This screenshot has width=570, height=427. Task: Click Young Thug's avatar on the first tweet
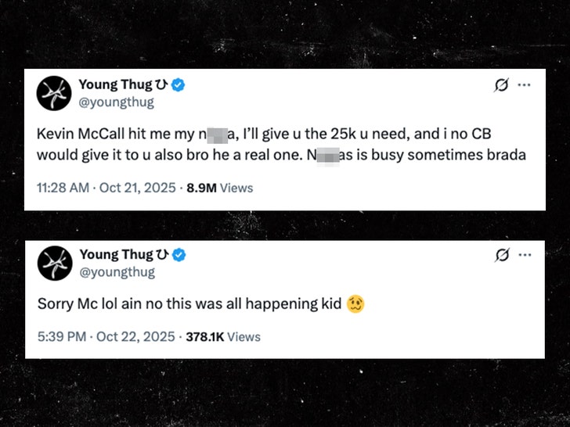(x=55, y=93)
